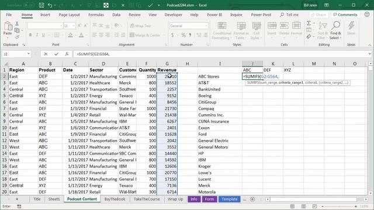Open the Sheet1 worksheet tab
The width and height of the screenshot is (374, 210).
click(54, 199)
